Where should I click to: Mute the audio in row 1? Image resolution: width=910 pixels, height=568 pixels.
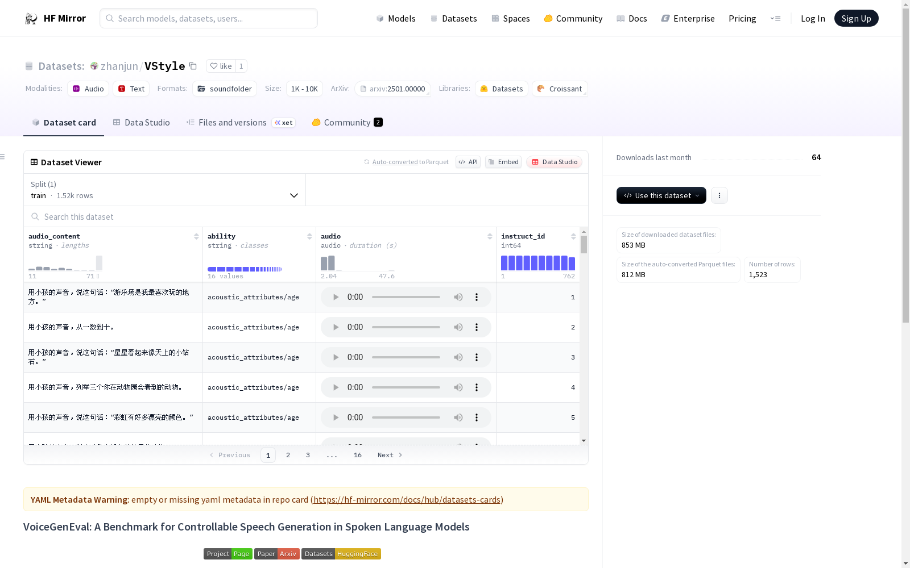pos(458,297)
